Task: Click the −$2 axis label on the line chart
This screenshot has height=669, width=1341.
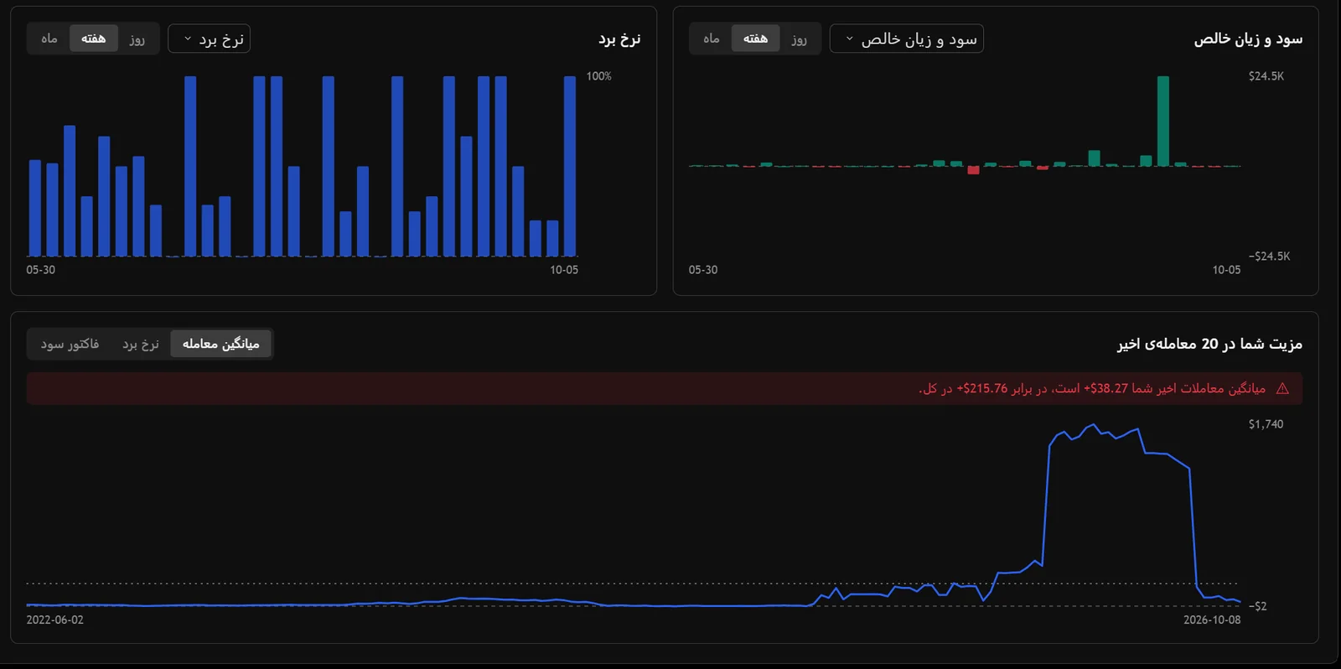Action: click(1257, 606)
